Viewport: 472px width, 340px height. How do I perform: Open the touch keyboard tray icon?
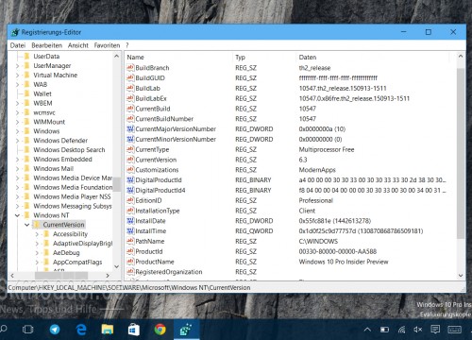[454, 330]
